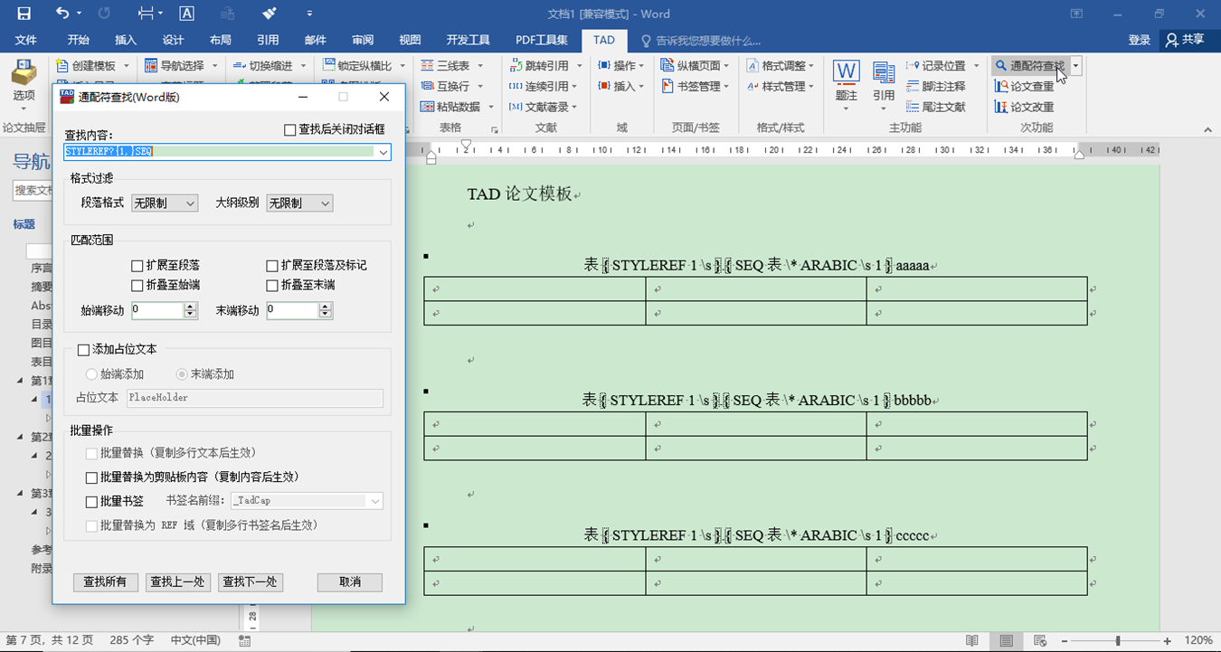Click the text box 'A' icon in quick access toolbar
1221x652 pixels.
click(x=186, y=14)
